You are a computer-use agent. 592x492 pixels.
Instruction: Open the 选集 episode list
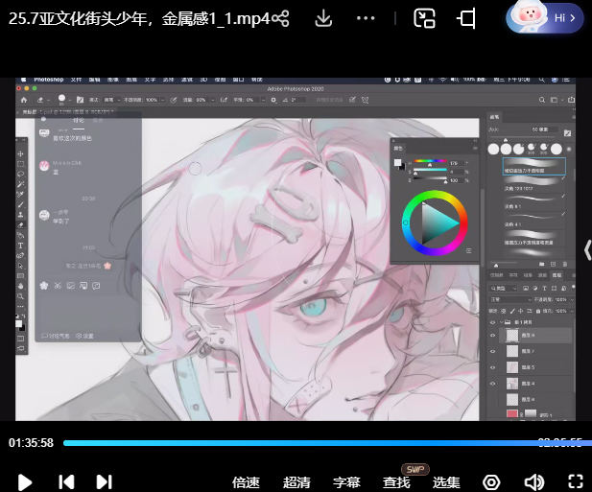(446, 482)
